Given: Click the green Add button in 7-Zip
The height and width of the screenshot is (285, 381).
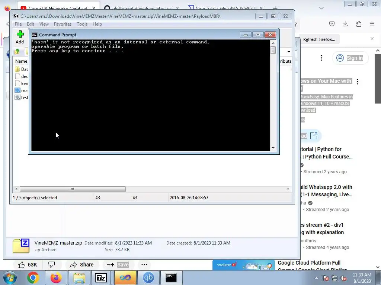Looking at the screenshot, I should coord(20,37).
